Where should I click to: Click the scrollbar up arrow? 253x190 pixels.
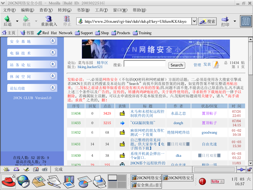point(250,39)
